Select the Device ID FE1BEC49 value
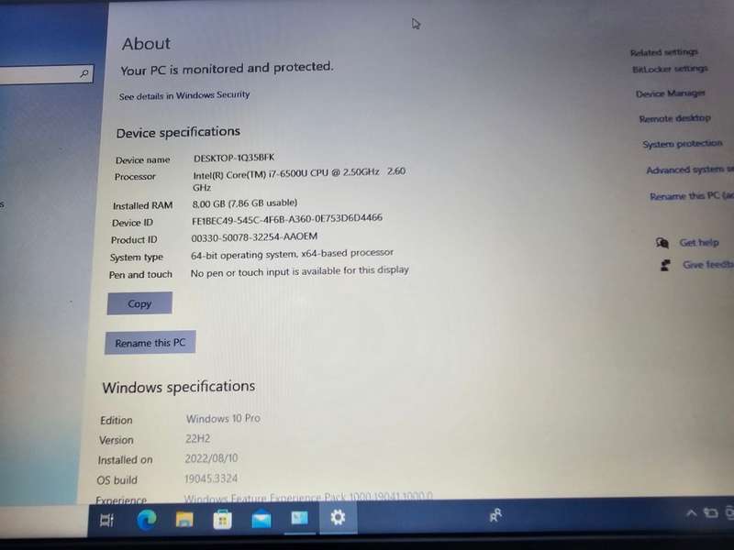This screenshot has height=550, width=734. tap(287, 219)
